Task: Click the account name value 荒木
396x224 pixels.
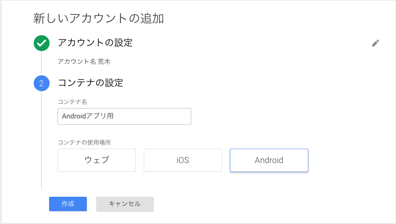Action: coord(104,61)
